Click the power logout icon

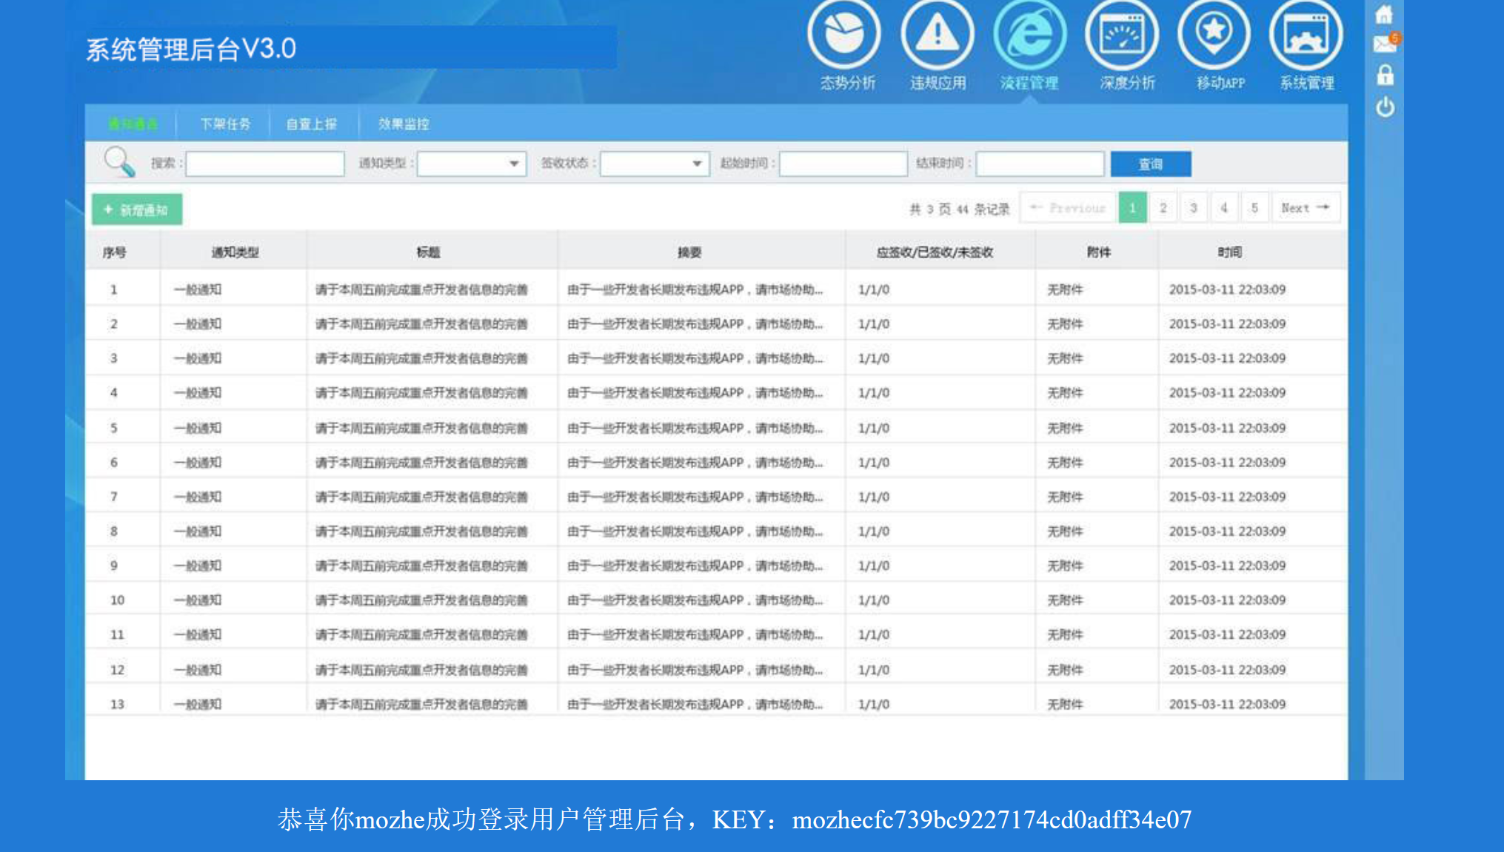(x=1385, y=107)
